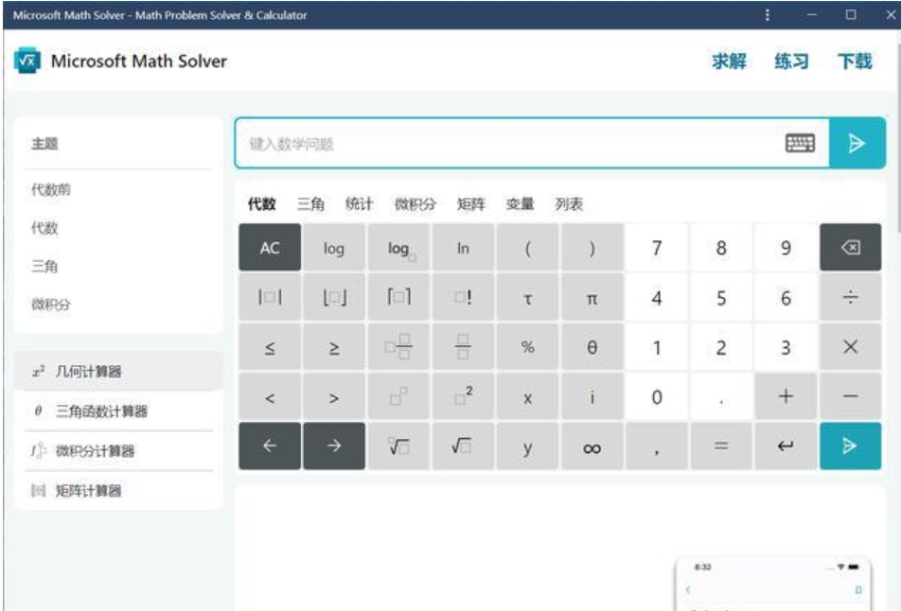The image size is (901, 611).
Task: Click the teal send key on keypad
Action: (x=851, y=446)
